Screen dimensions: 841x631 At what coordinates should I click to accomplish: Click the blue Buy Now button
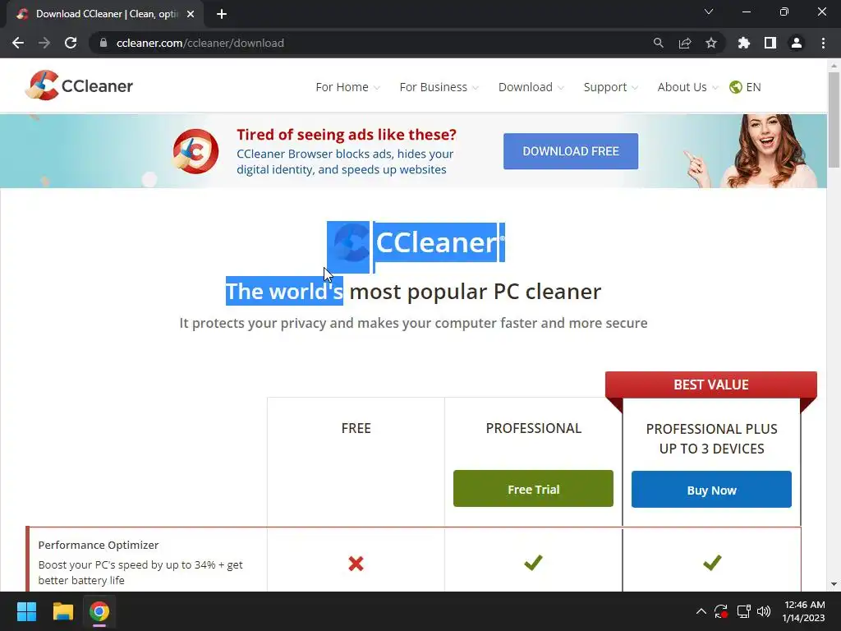coord(711,490)
